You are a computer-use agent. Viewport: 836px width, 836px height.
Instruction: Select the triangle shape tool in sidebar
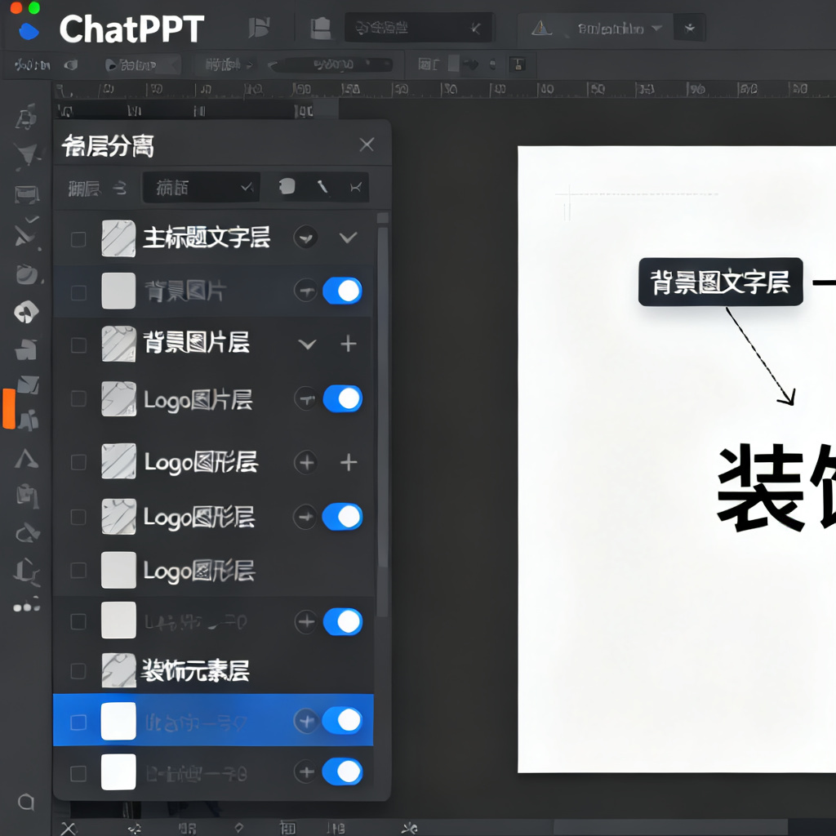[x=26, y=459]
